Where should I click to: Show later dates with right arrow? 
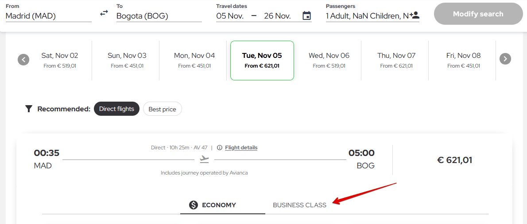tap(505, 59)
